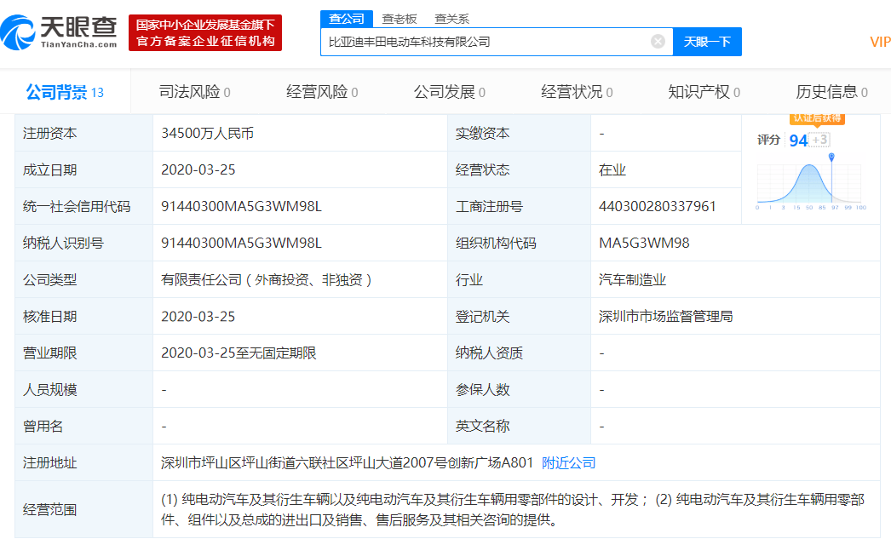Image resolution: width=891 pixels, height=539 pixels.
Task: Open the 附近公司 nearby companies link
Action: tap(568, 463)
